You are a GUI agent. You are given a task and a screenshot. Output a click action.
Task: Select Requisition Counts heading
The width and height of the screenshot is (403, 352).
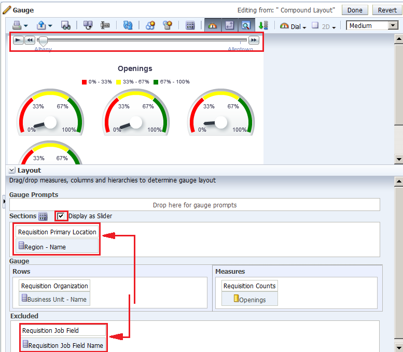(249, 286)
